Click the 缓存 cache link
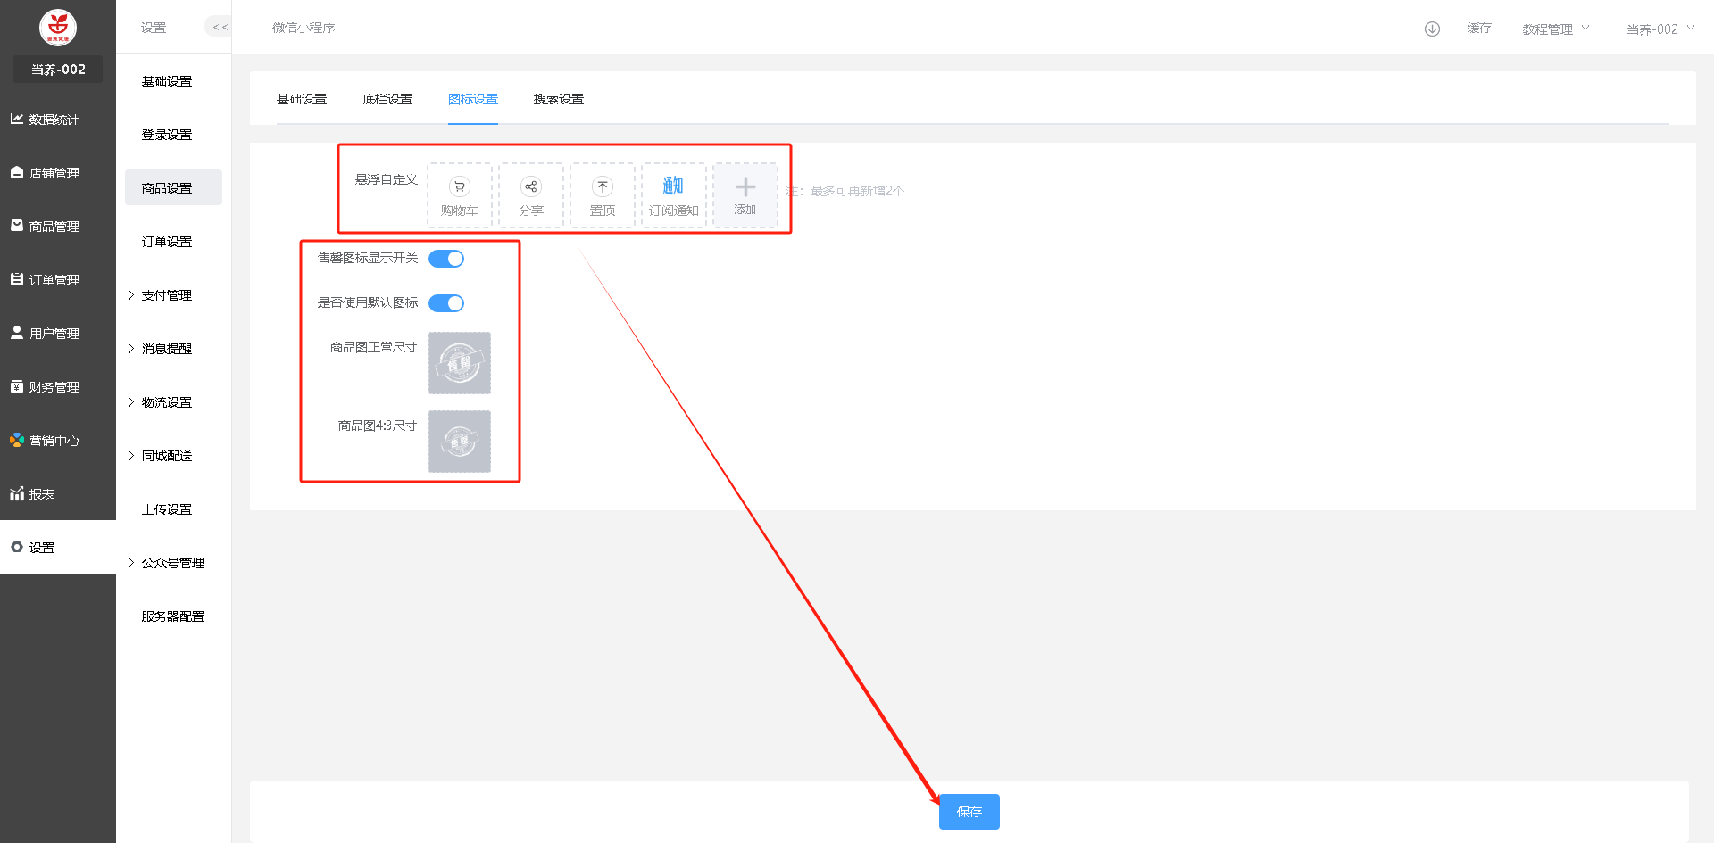Screen dimensions: 1714x843 point(1479,29)
